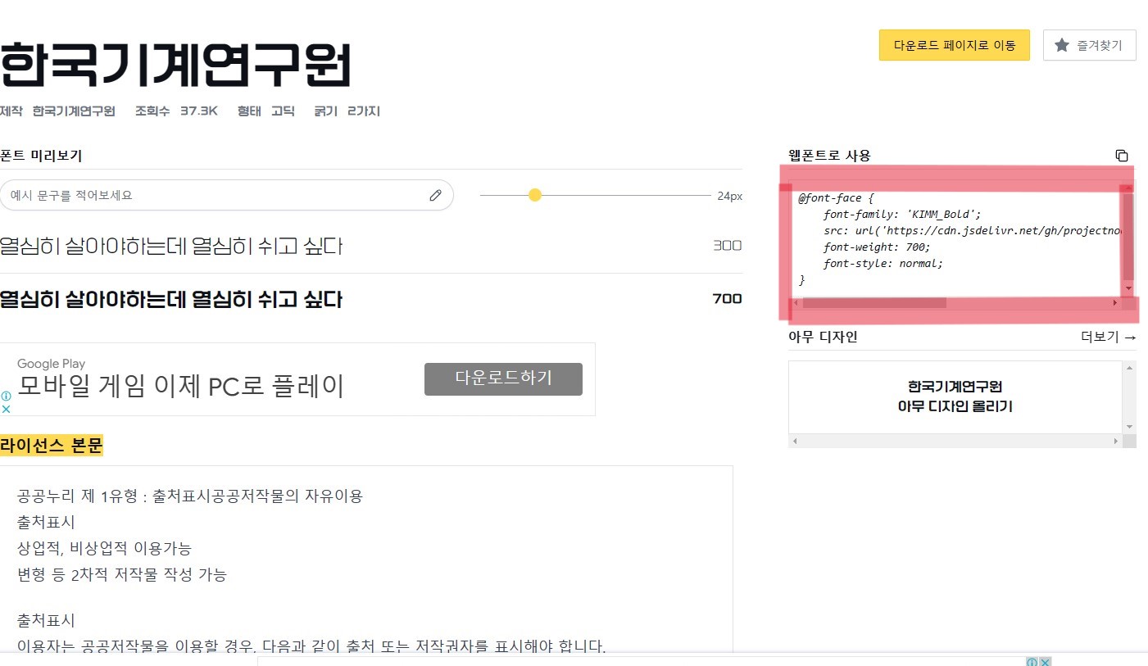Click the 아무 디자인 section heading
Screen dimensions: 1148x666
click(x=823, y=337)
